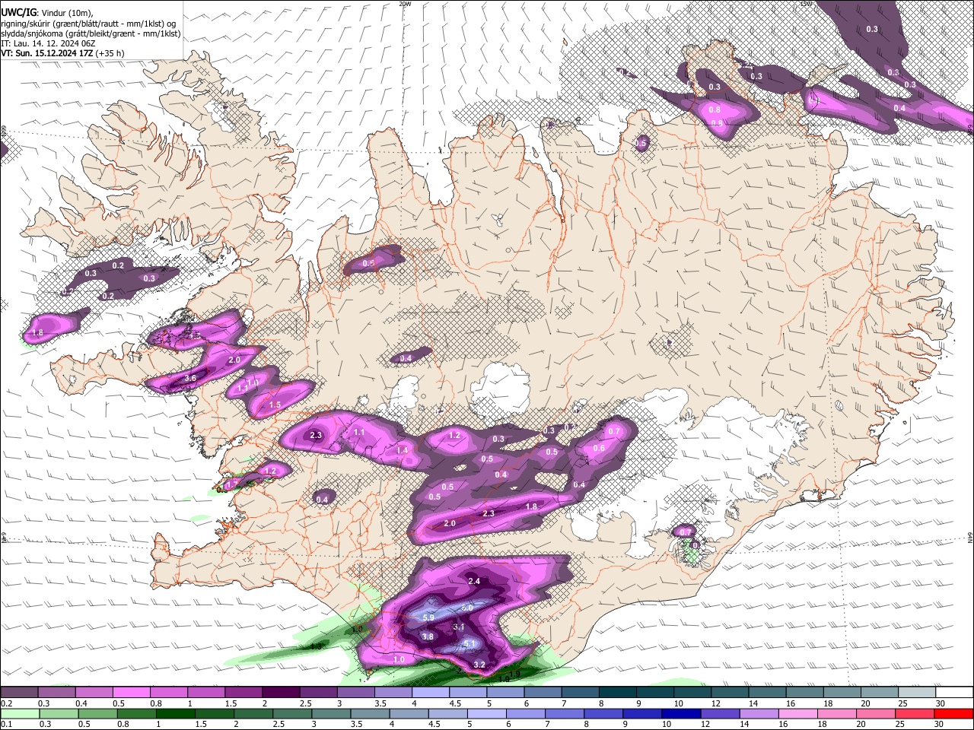Pick the top legend swatch between 25 and 30
The image size is (974, 730).
pos(916,692)
